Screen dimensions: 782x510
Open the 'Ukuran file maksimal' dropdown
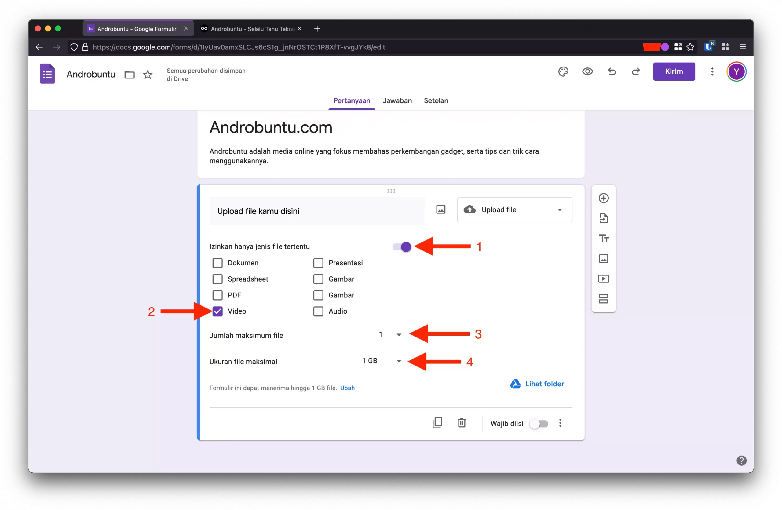399,361
